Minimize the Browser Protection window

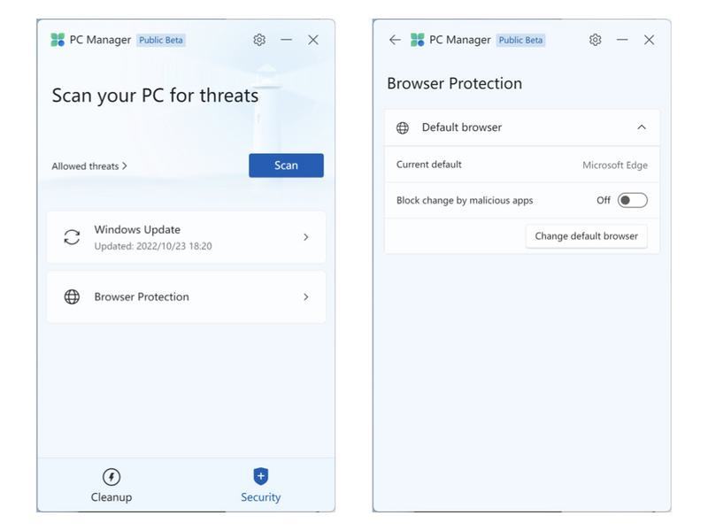pos(622,40)
